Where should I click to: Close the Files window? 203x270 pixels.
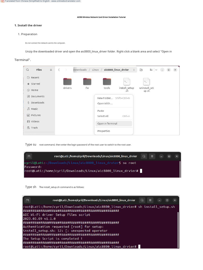point(175,70)
